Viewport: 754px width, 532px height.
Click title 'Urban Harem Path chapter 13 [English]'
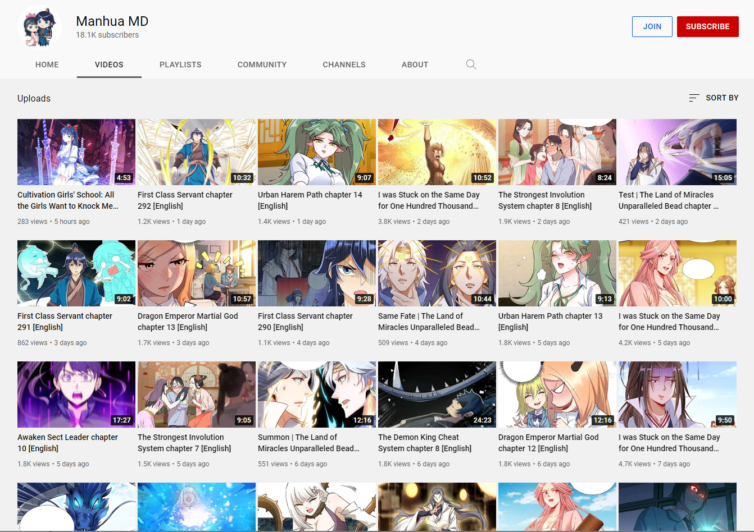click(x=551, y=322)
